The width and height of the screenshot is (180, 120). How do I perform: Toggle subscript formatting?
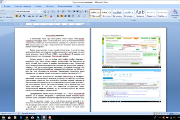click(x=33, y=16)
